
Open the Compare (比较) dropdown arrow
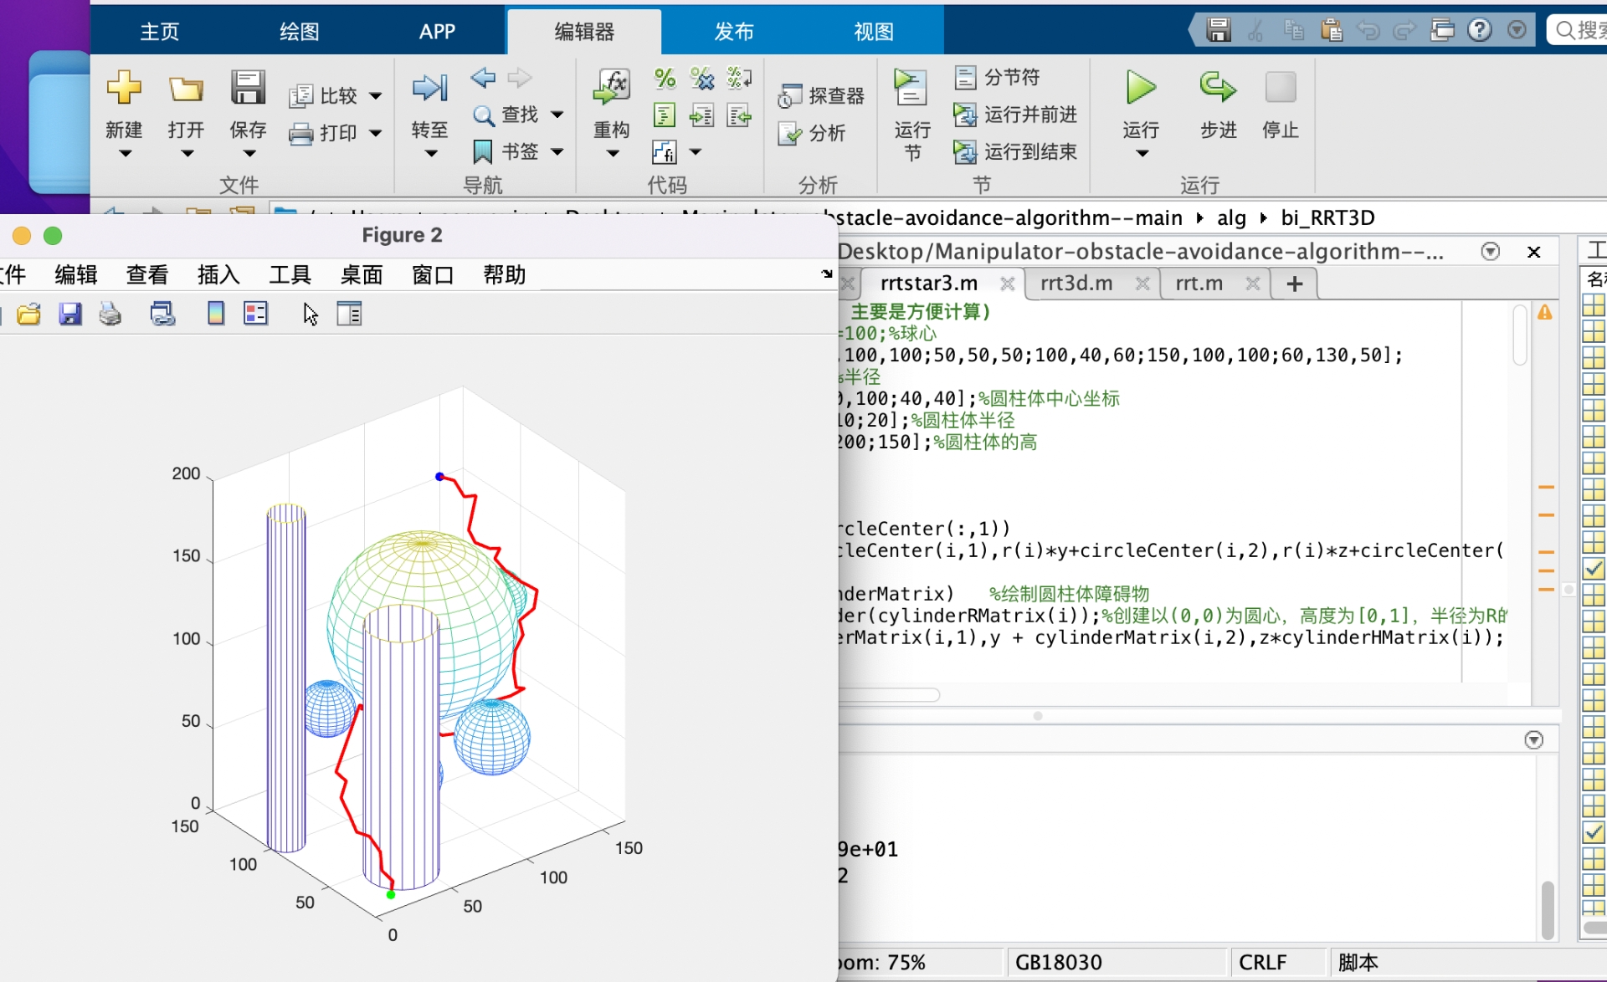[x=376, y=96]
